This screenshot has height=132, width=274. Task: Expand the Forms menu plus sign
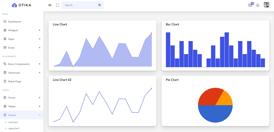coord(39,98)
